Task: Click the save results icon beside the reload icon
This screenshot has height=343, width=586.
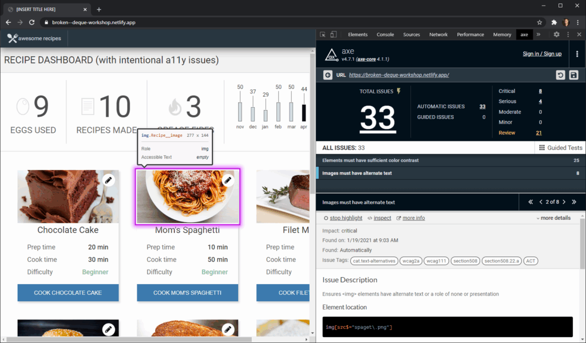Action: point(574,74)
